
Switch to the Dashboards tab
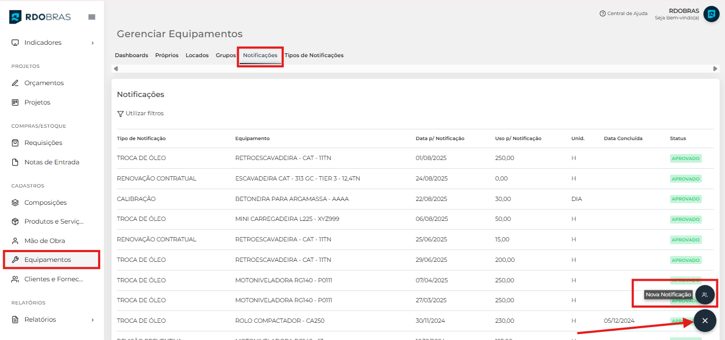click(131, 55)
